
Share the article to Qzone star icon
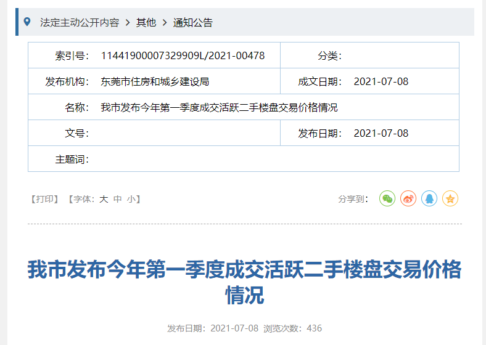pos(450,198)
